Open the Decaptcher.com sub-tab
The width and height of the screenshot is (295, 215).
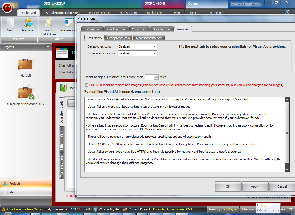pyautogui.click(x=118, y=38)
